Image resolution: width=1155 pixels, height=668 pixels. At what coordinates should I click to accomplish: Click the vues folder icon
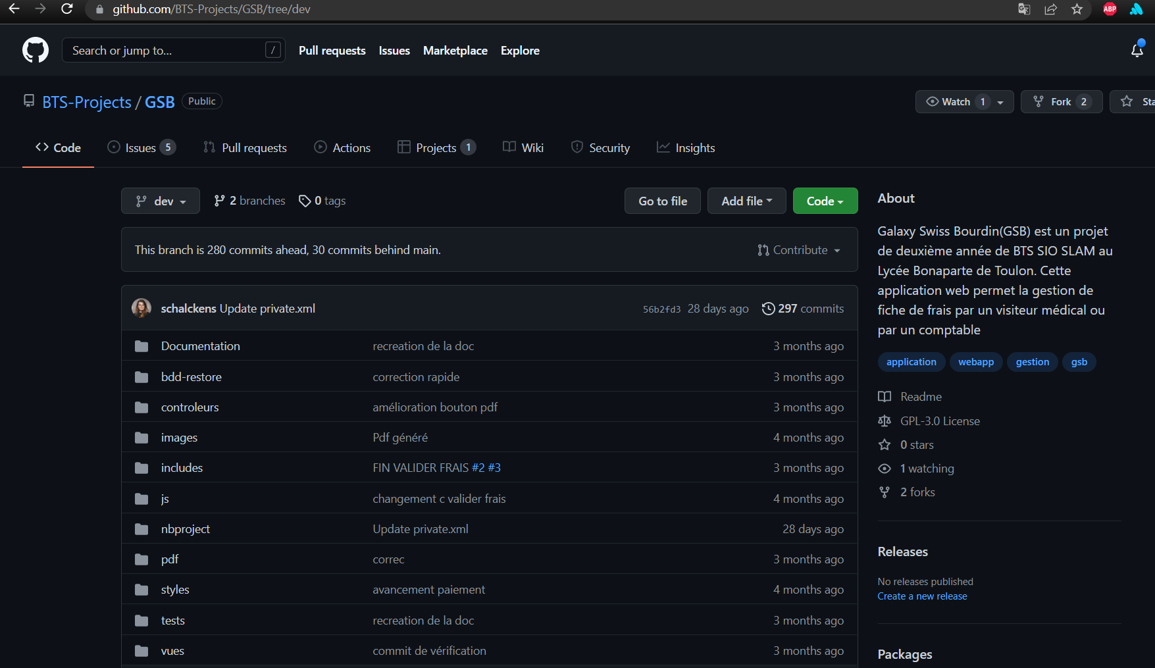pyautogui.click(x=141, y=651)
